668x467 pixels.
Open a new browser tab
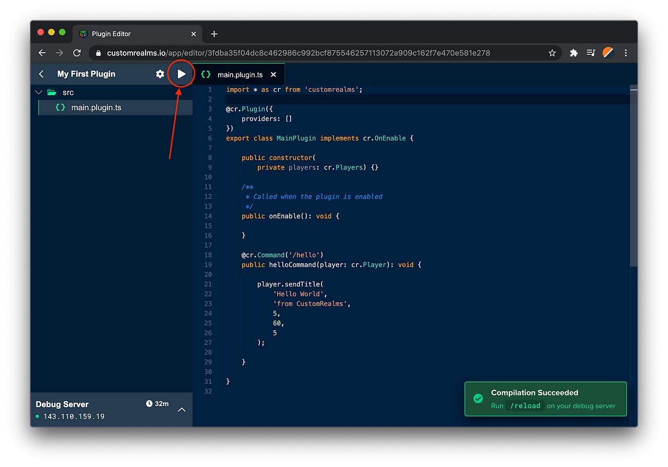pyautogui.click(x=214, y=34)
